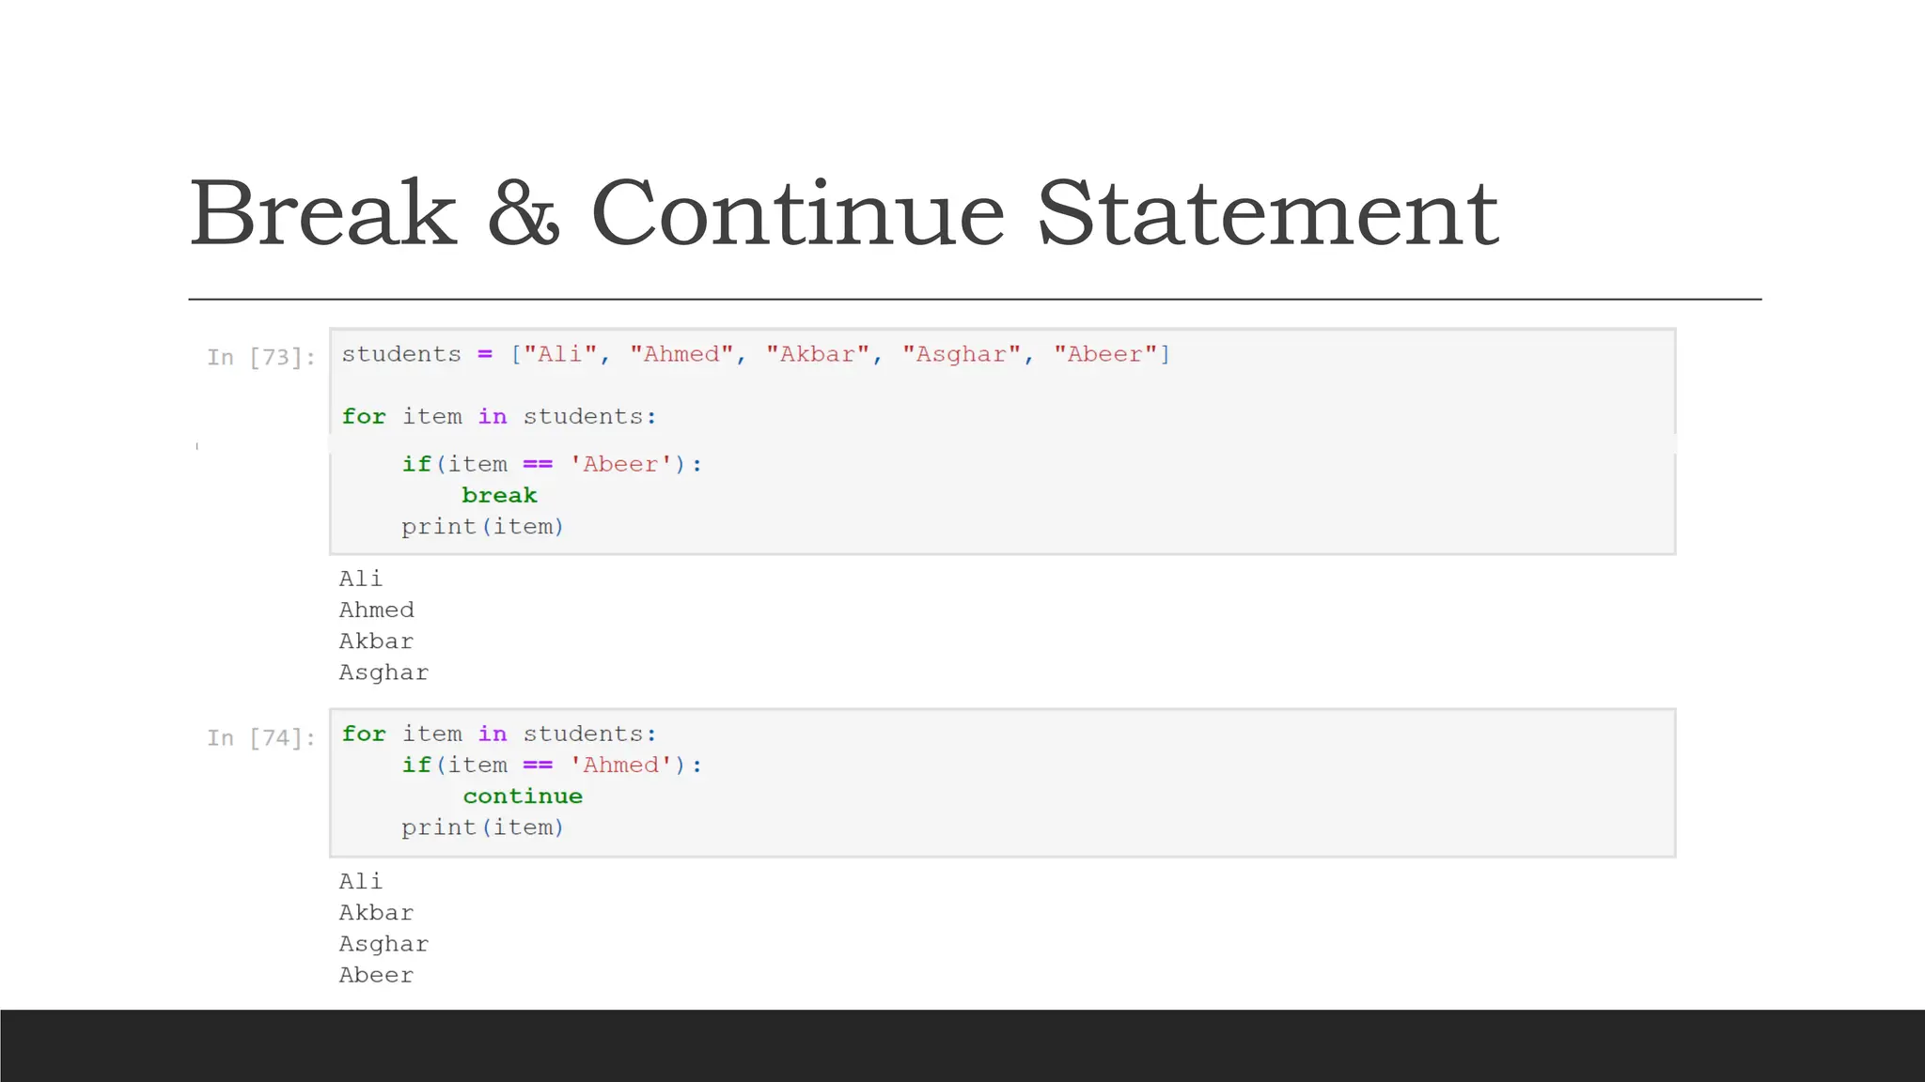Click the "Abeer" string in the students list
This screenshot has width=1925, height=1082.
pos(1105,354)
